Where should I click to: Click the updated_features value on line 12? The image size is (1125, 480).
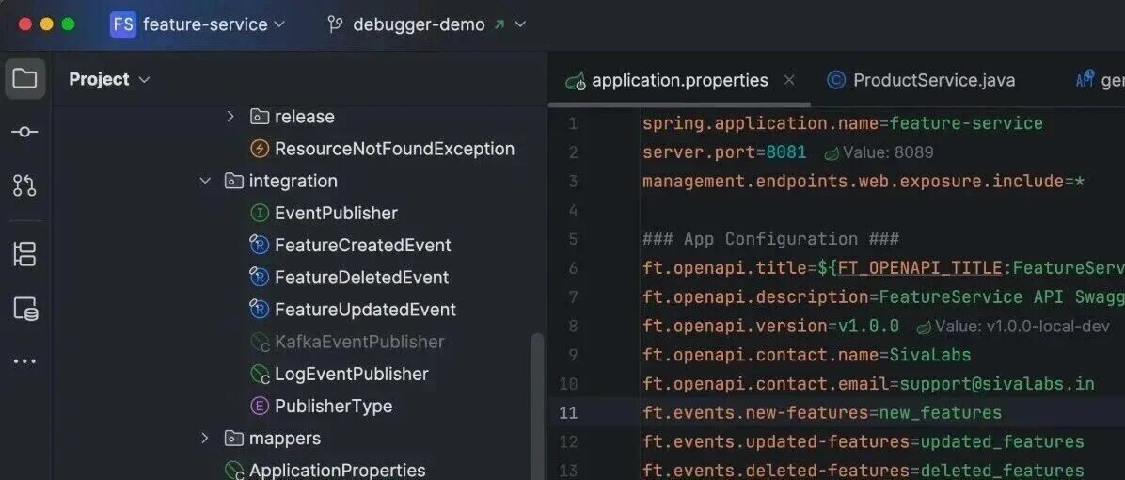pyautogui.click(x=1002, y=441)
